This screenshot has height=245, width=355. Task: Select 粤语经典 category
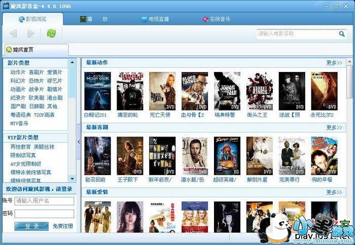point(21,115)
